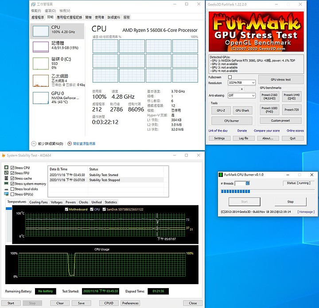Select GPU 0 NVIDIA GeForce entry
Image resolution: width=319 pixels, height=308 pixels.
(57, 97)
